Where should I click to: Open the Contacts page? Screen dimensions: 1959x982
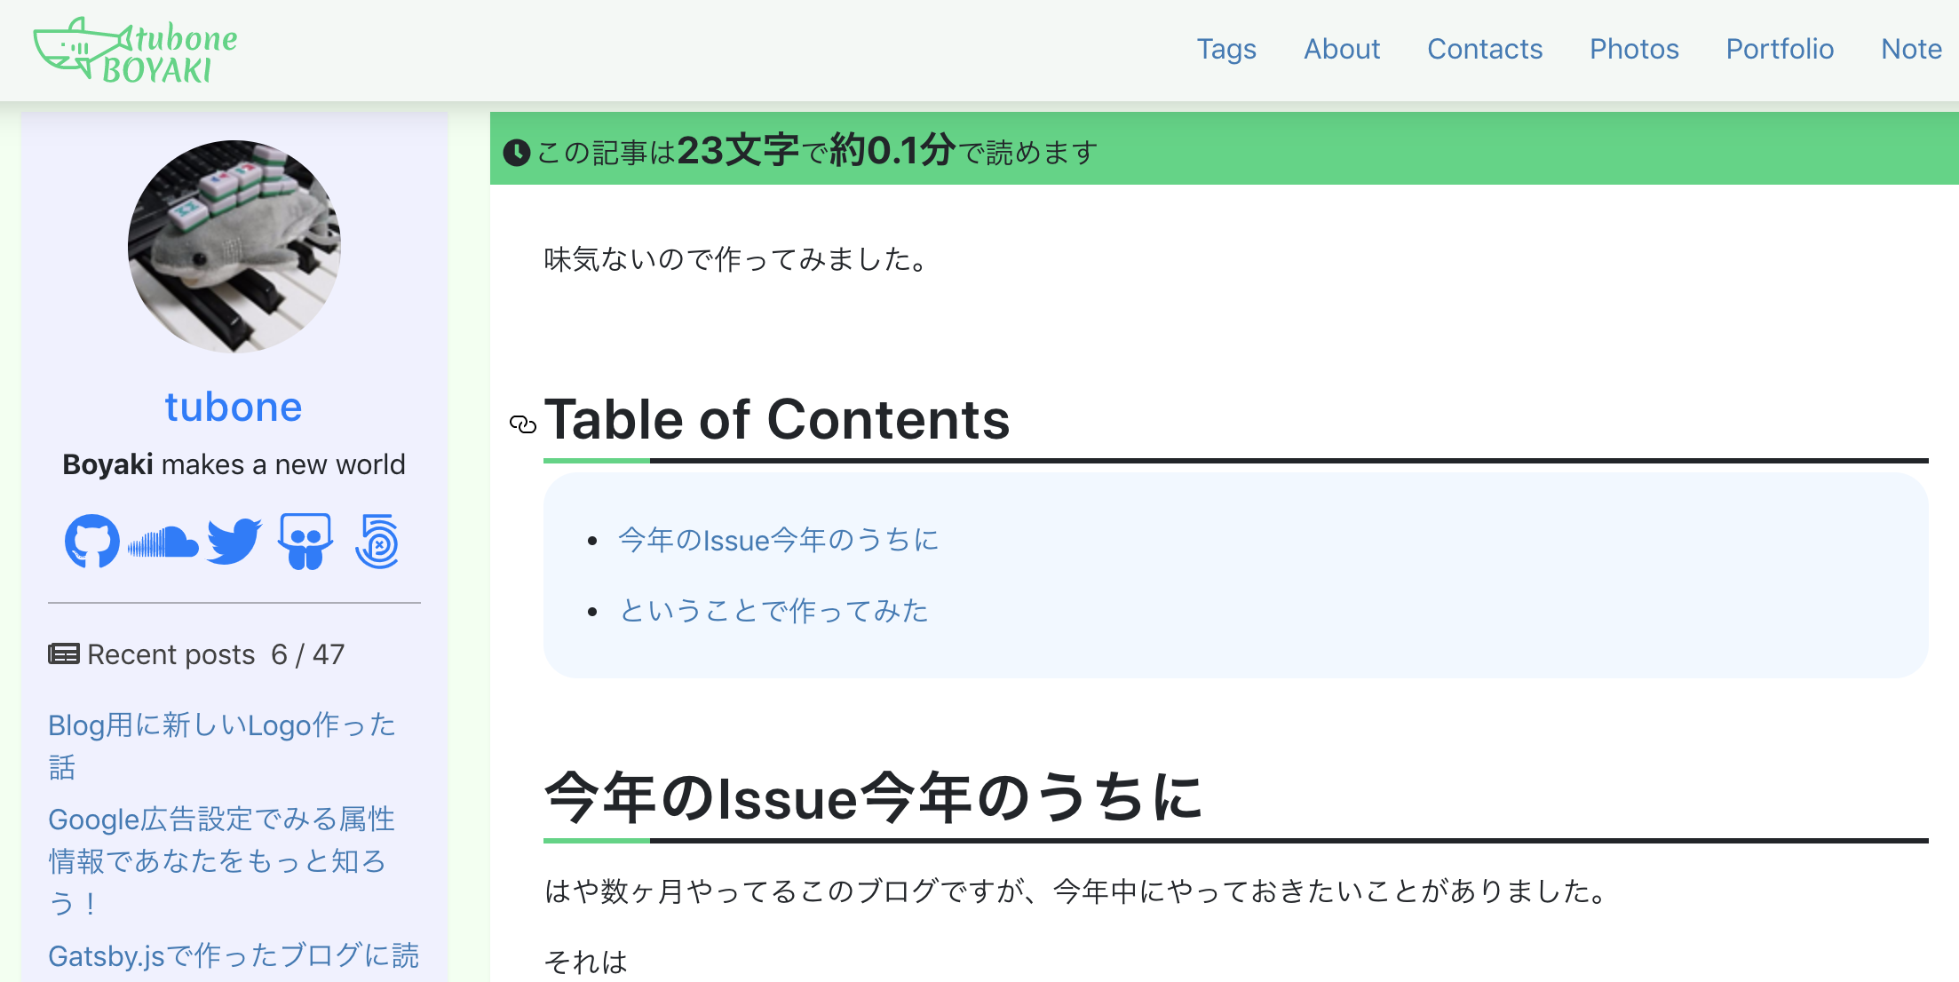click(x=1485, y=49)
